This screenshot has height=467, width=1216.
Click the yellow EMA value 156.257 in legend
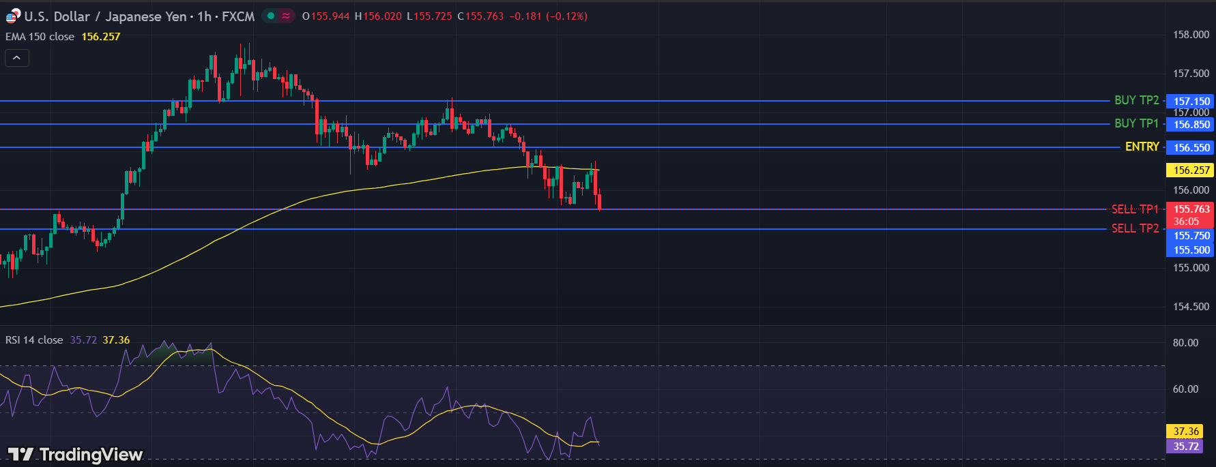pyautogui.click(x=101, y=37)
